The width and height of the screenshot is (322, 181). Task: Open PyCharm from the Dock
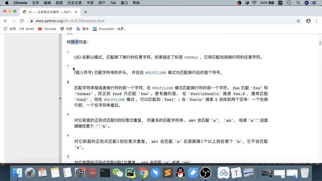coord(130,173)
